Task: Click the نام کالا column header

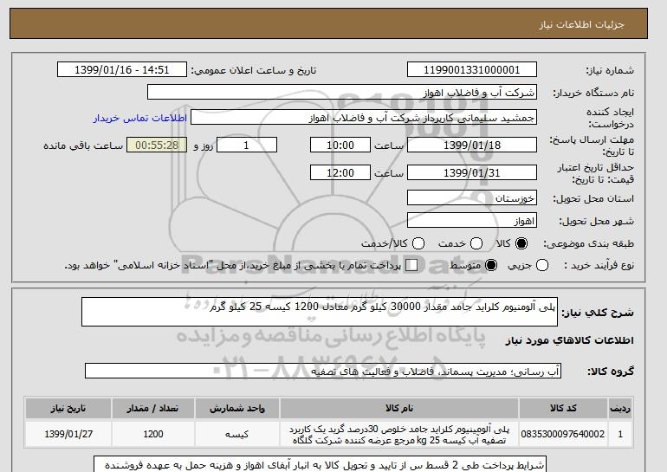Action: tap(399, 408)
